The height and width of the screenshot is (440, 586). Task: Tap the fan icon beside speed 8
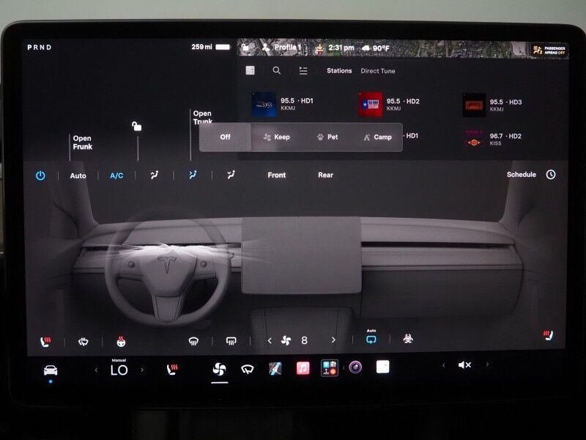pyautogui.click(x=286, y=340)
